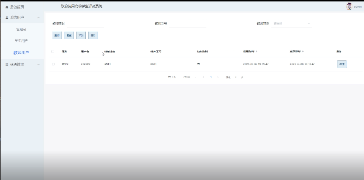Click the username cell 222222

[x=86, y=64]
